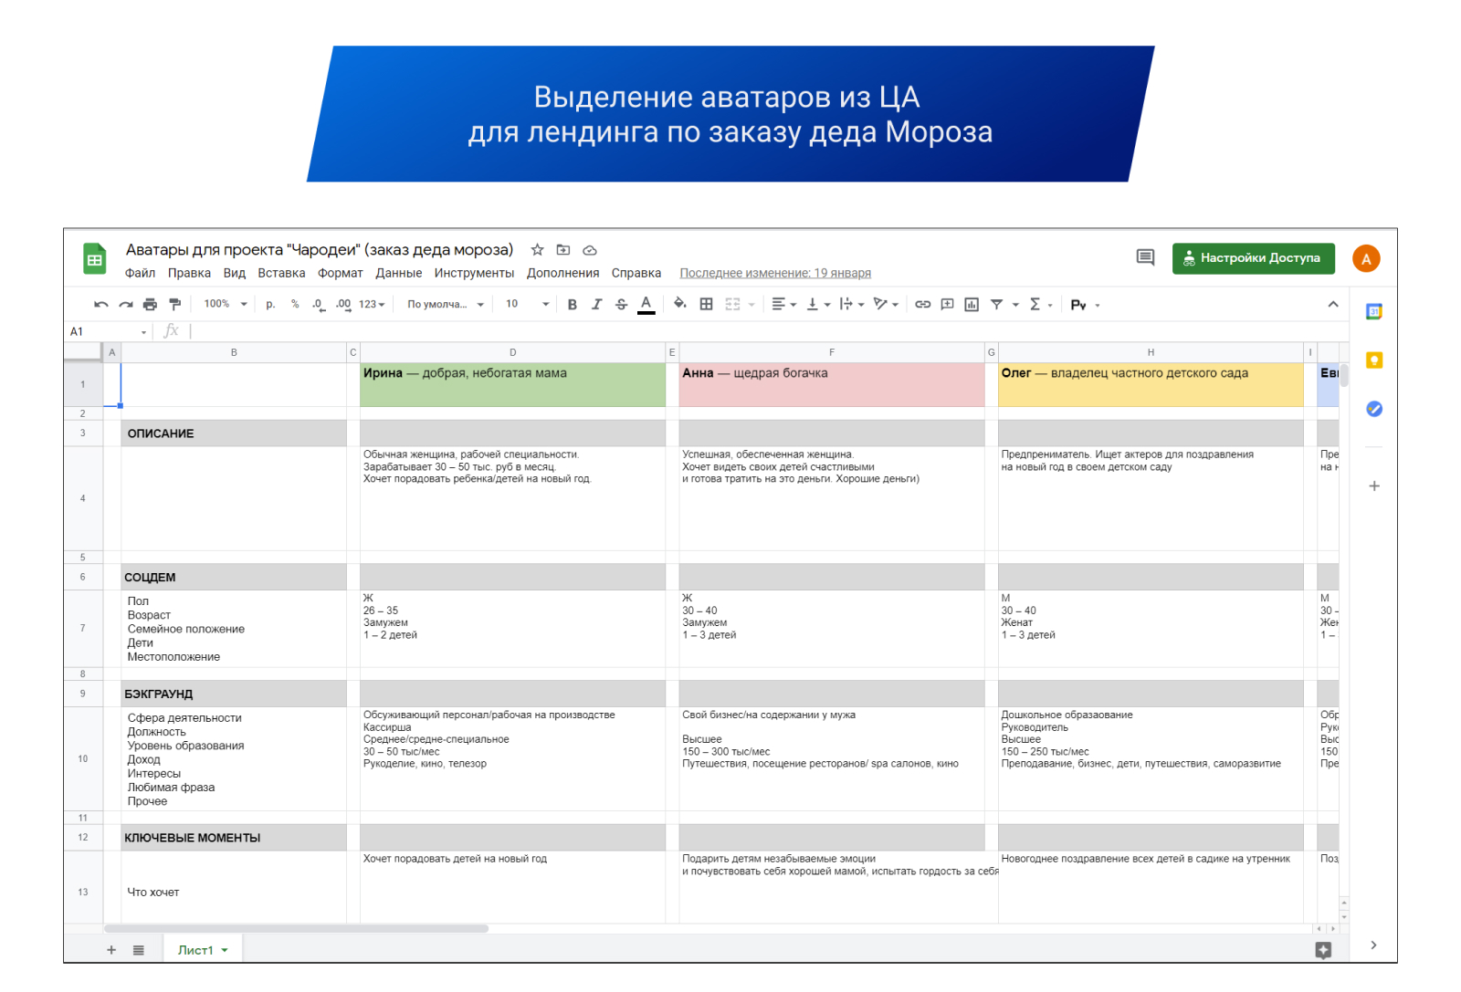
Task: Open Google Tasks side panel
Action: tap(1374, 409)
